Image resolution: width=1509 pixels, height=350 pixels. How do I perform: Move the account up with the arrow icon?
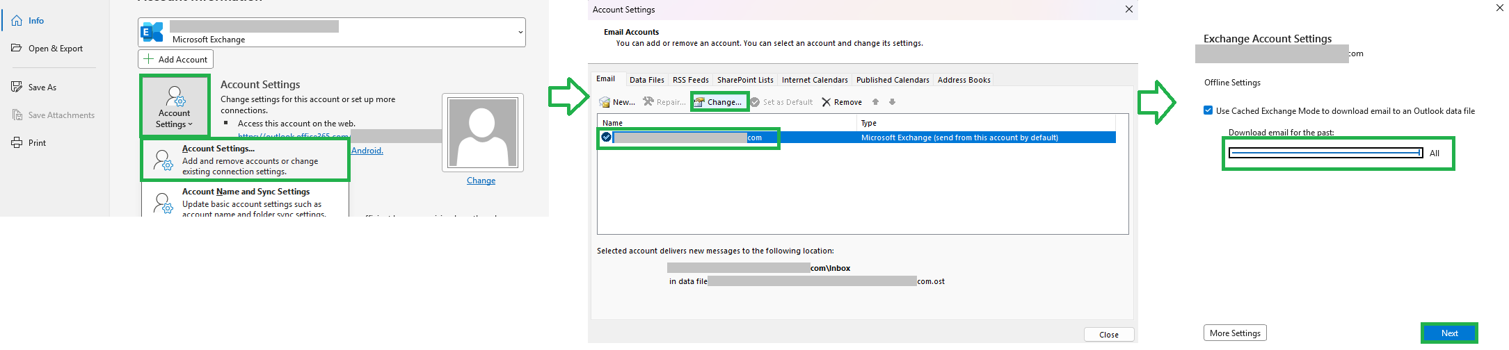[x=875, y=102]
